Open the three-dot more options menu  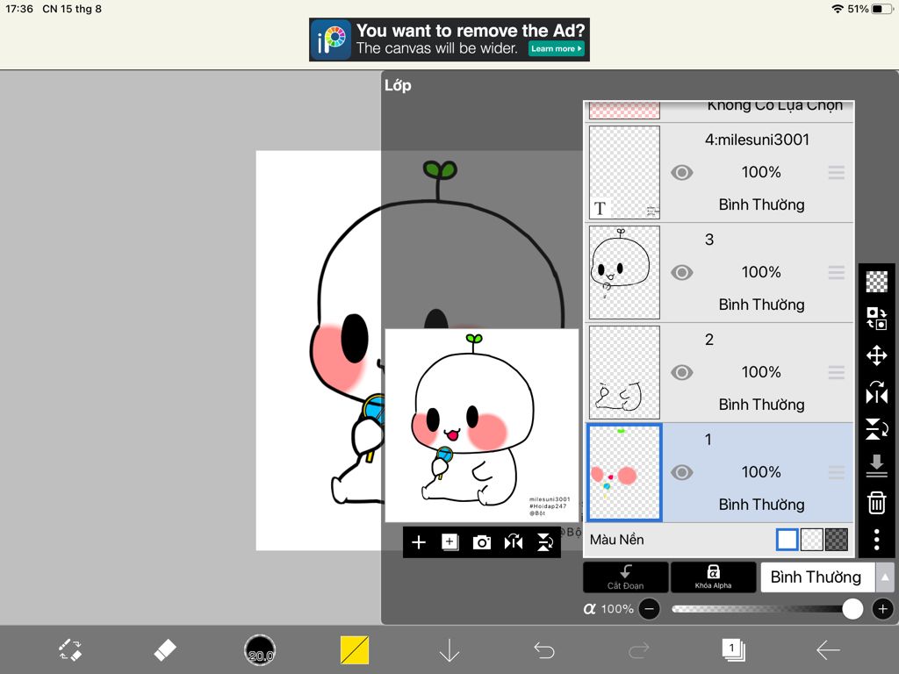point(877,540)
